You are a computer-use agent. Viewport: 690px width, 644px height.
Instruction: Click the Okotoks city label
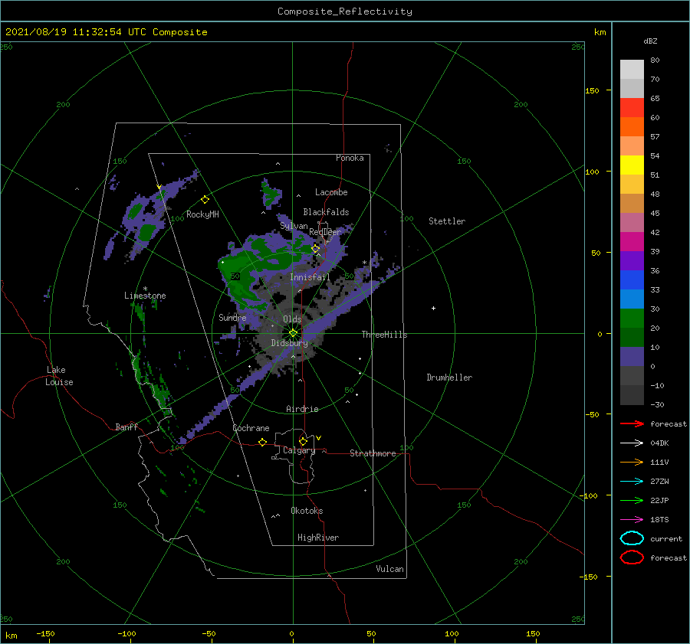point(307,511)
